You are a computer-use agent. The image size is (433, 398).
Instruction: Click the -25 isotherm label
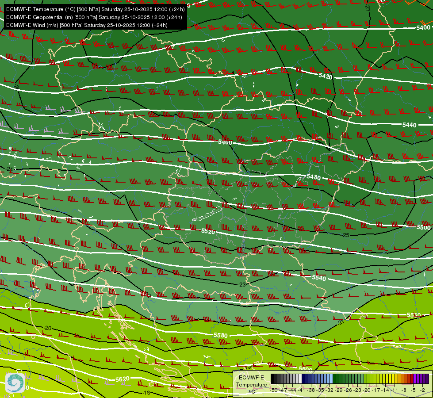(346, 235)
